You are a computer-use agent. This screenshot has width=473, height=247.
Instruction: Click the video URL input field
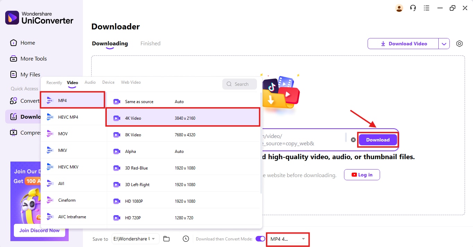tap(303, 140)
